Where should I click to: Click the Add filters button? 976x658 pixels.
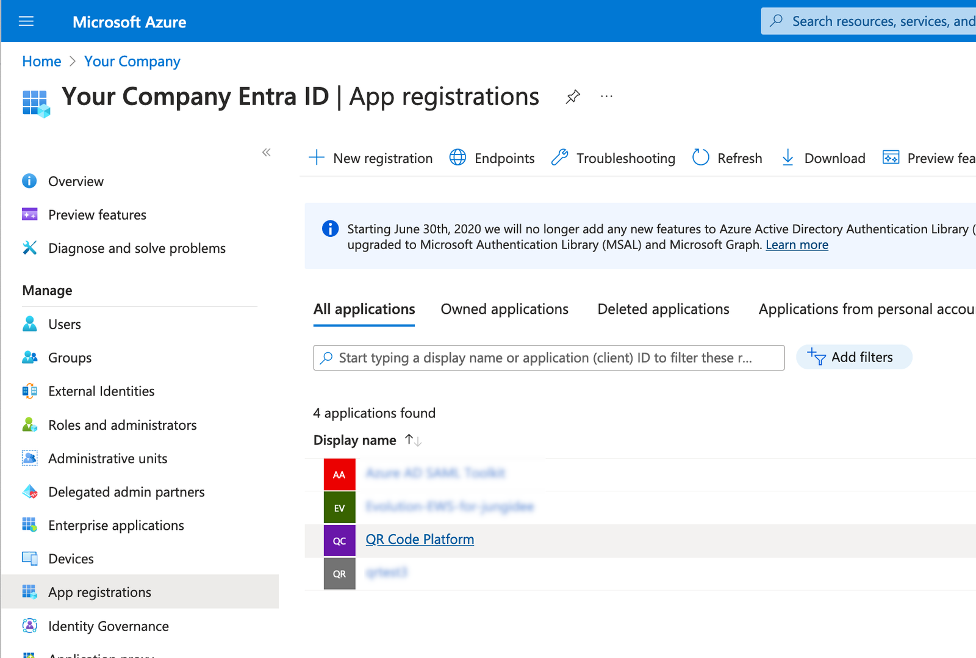(854, 357)
